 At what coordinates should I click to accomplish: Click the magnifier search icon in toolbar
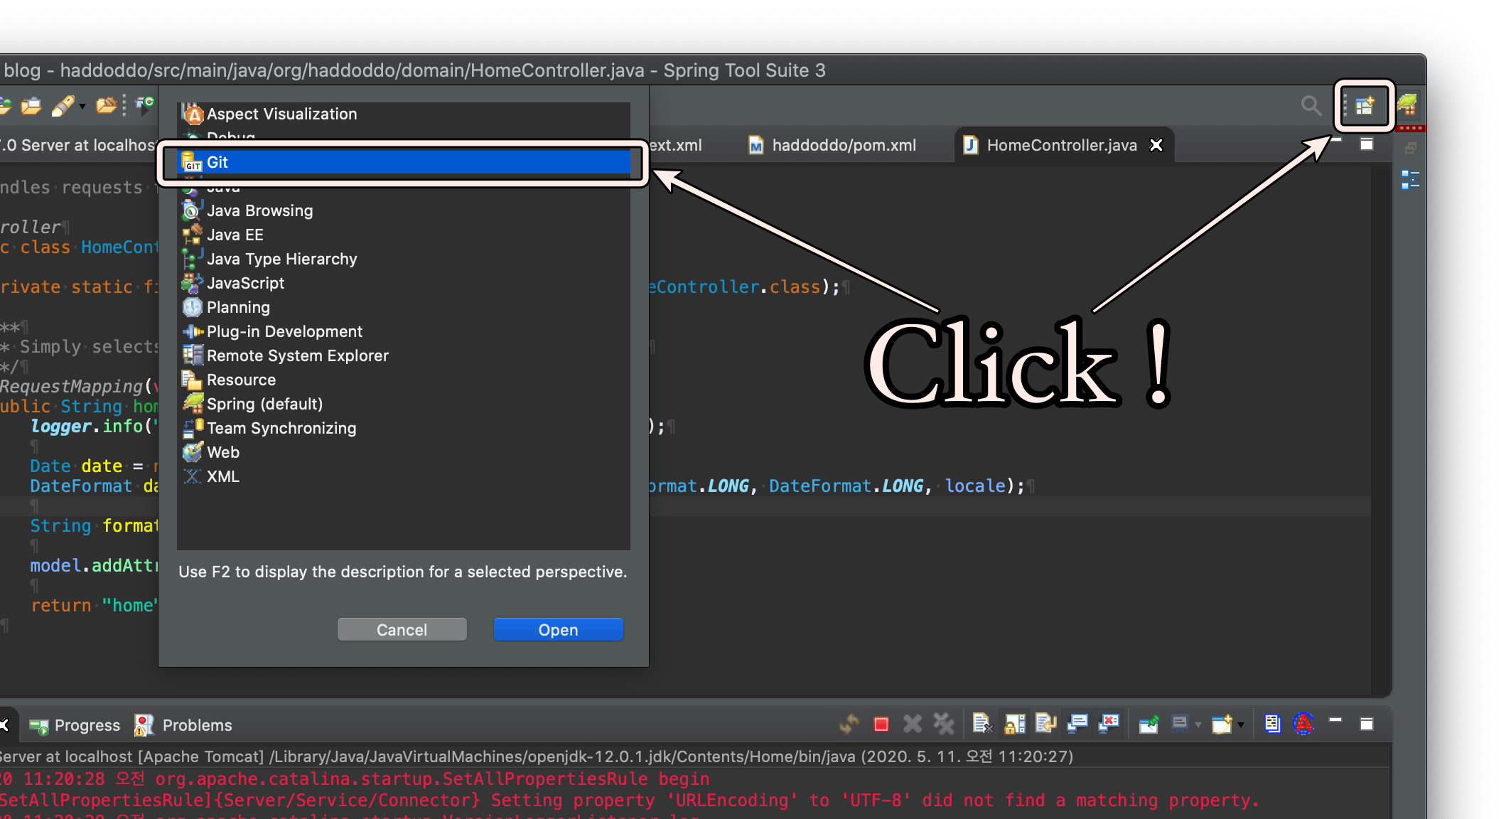point(1311,106)
